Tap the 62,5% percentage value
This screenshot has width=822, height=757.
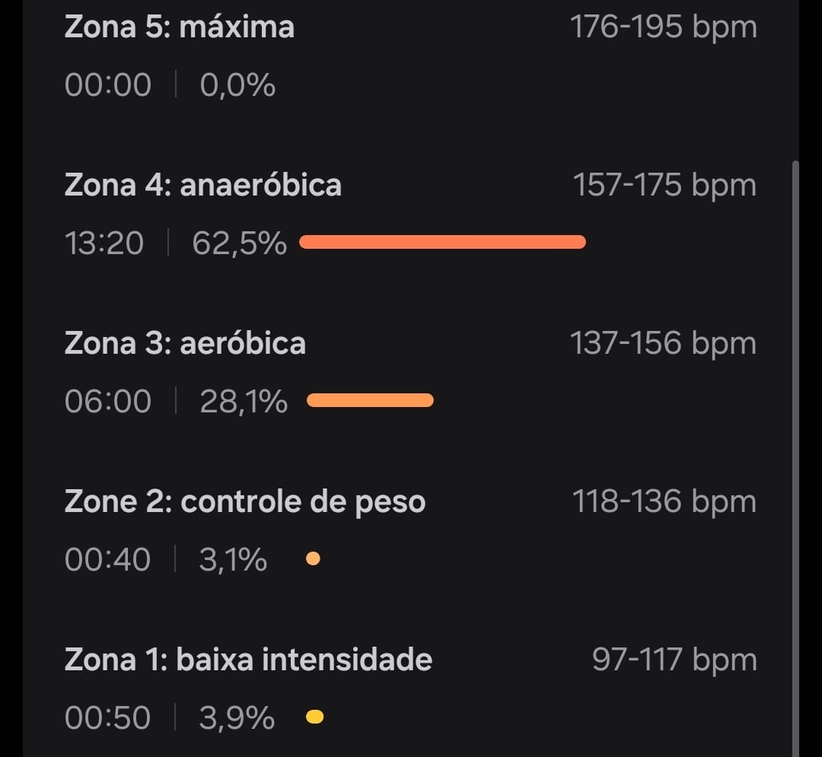239,244
